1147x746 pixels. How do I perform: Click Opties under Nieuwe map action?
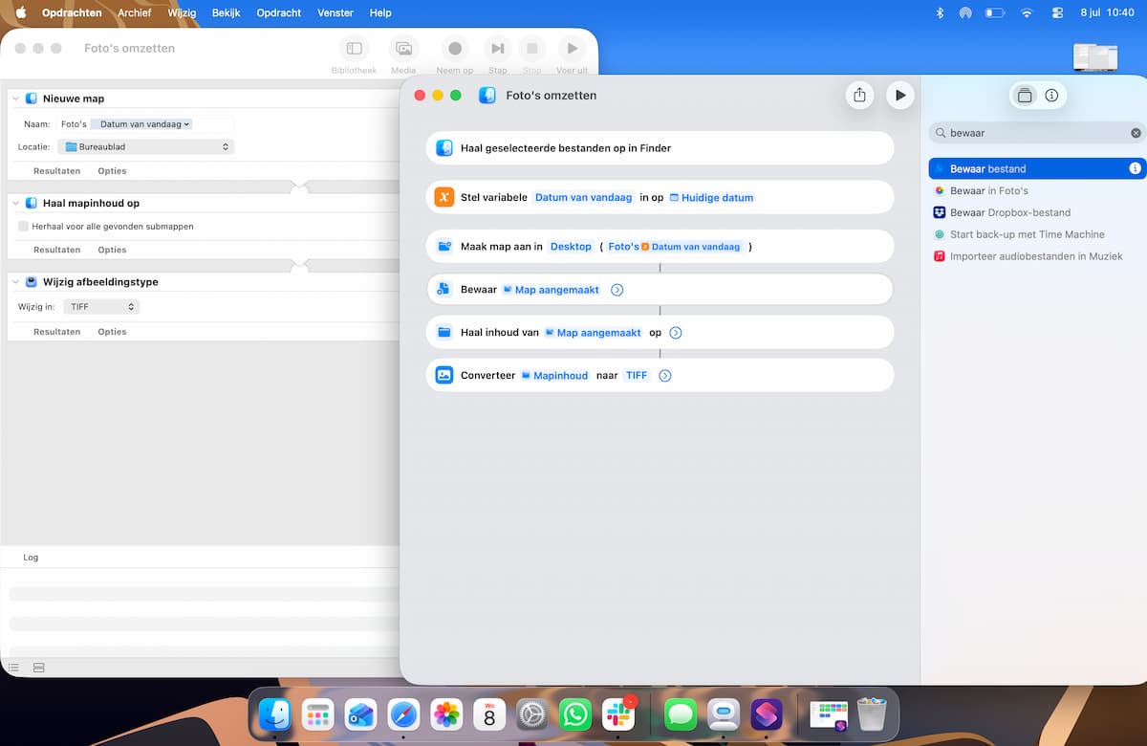click(x=112, y=171)
